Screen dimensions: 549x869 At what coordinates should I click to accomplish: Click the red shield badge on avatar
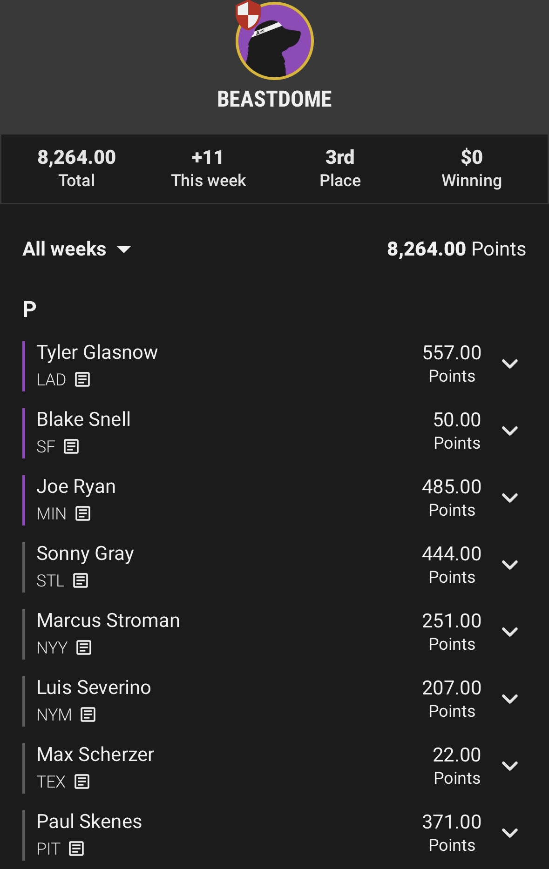(x=248, y=14)
